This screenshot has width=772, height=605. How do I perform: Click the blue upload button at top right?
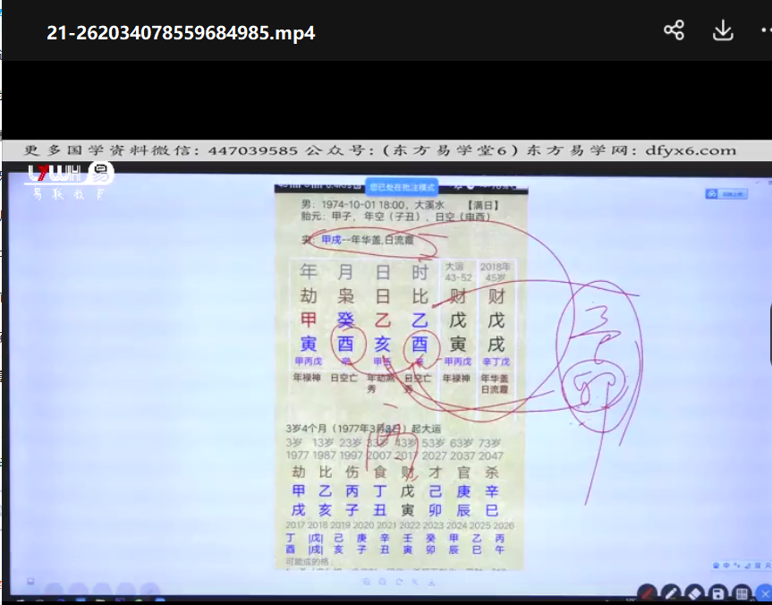[725, 193]
